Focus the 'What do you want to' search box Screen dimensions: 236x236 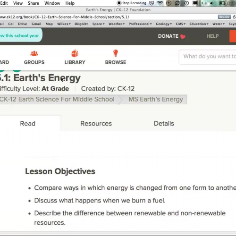(208, 57)
